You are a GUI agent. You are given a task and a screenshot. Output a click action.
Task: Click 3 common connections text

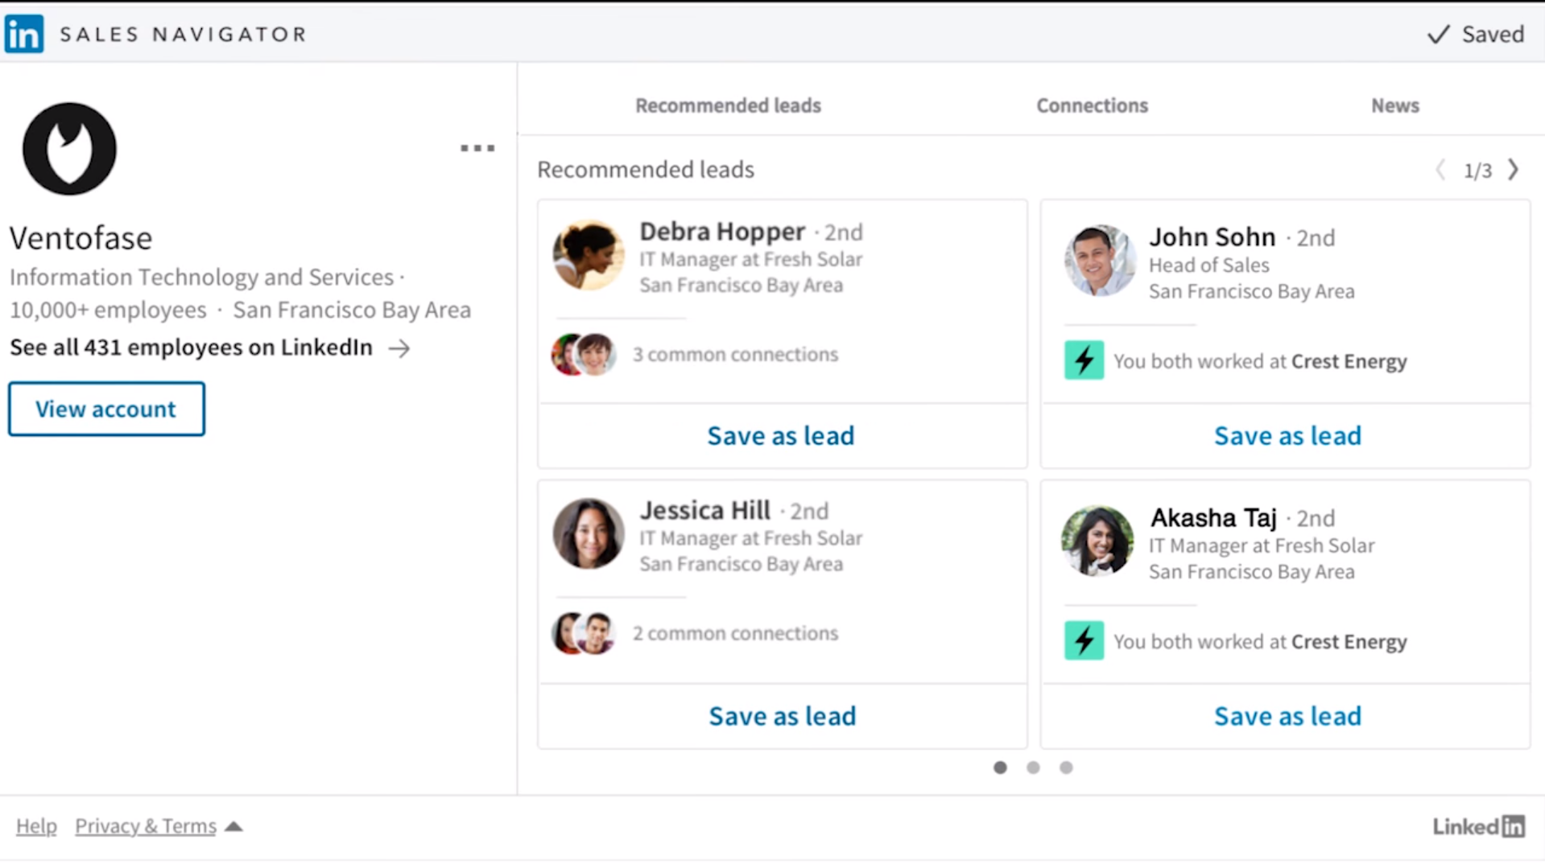point(735,355)
